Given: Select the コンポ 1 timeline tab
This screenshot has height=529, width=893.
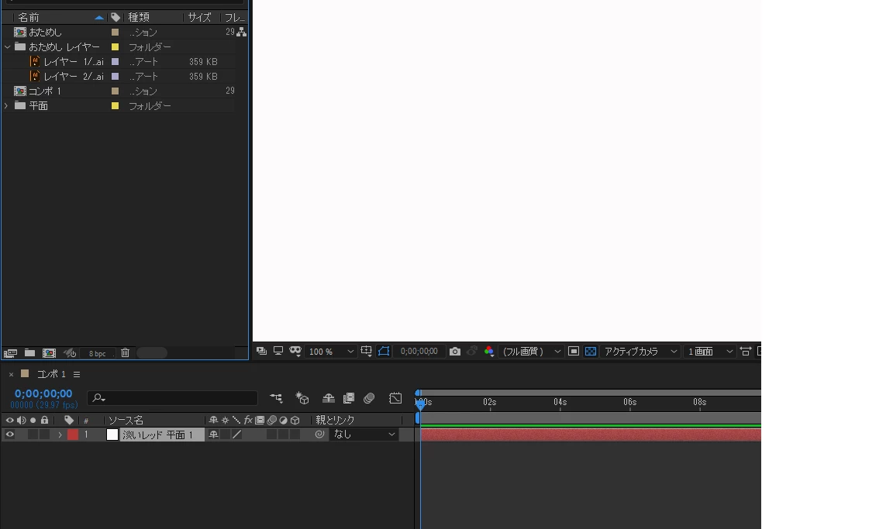Looking at the screenshot, I should click(51, 374).
